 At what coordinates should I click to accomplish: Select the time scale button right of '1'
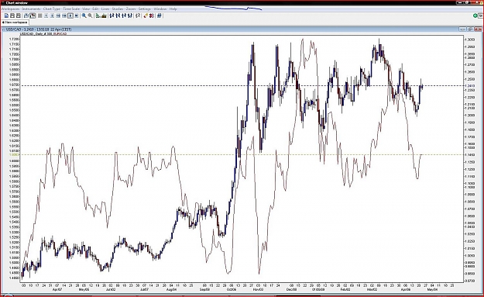tap(52, 16)
